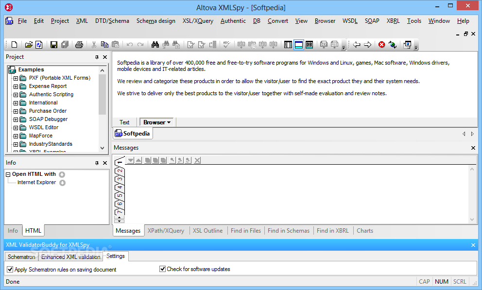Toggle the Project window toolbar icon
The width and height of the screenshot is (482, 290).
288,45
